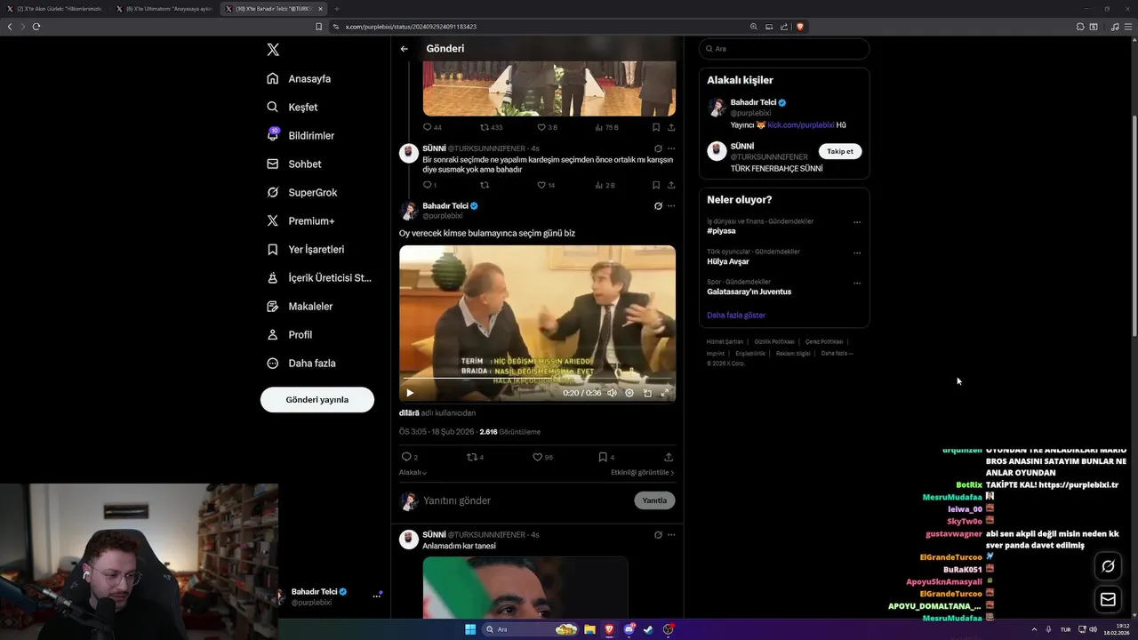Open more options on Bahadır Telci's post
The width and height of the screenshot is (1138, 640).
point(671,206)
